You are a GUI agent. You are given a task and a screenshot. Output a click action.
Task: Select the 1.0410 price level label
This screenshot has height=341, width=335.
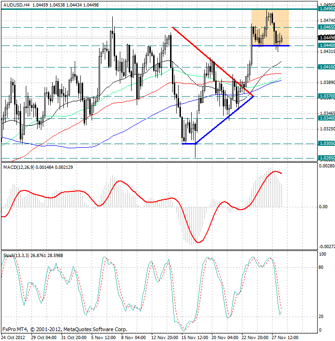326,67
